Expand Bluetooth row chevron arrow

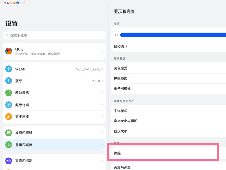coord(102,81)
